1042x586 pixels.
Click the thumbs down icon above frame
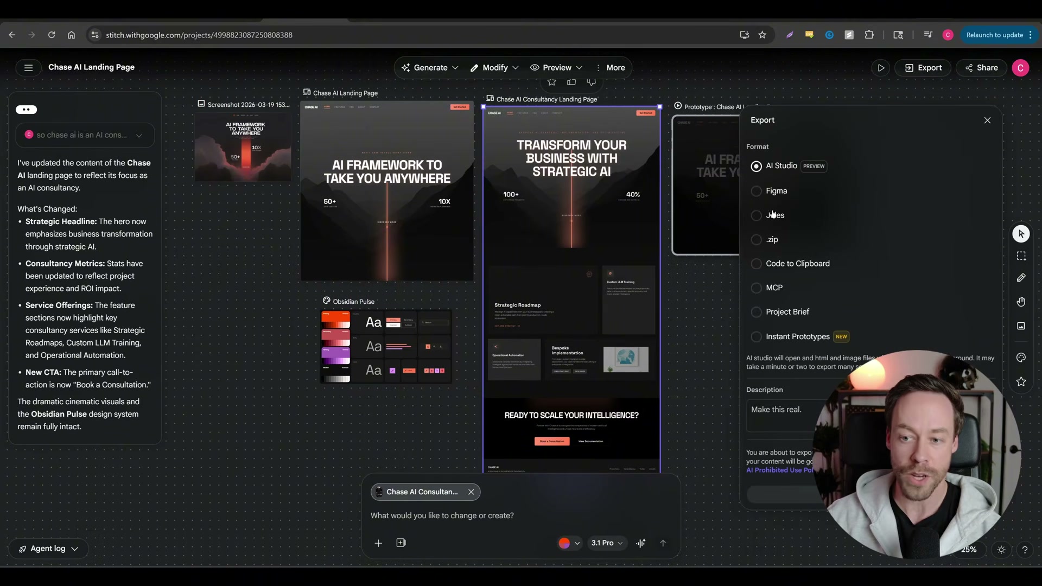591,82
